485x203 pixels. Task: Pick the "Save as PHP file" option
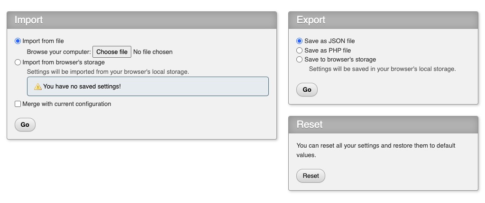tap(299, 50)
